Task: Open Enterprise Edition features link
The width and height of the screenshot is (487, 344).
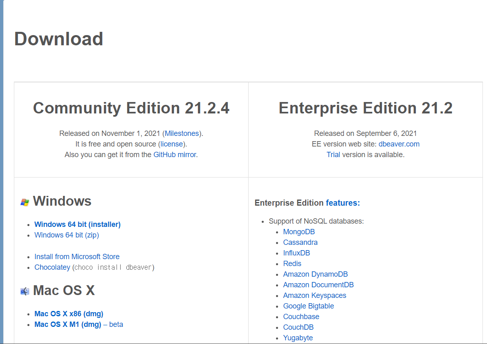Action: coord(343,203)
